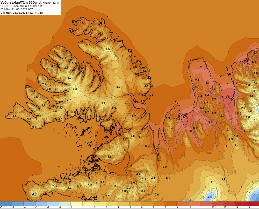Click the '1.5' temperature value
This screenshot has width=259, height=209.
(55, 186)
